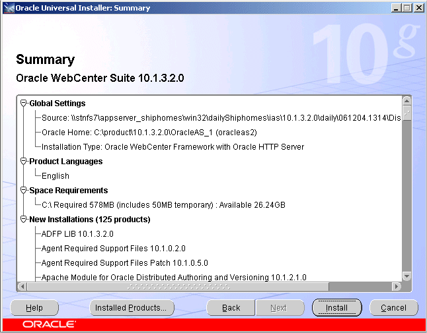Select ADFP LIB 10.1.3.2.0 entry
The height and width of the screenshot is (333, 427).
(77, 234)
